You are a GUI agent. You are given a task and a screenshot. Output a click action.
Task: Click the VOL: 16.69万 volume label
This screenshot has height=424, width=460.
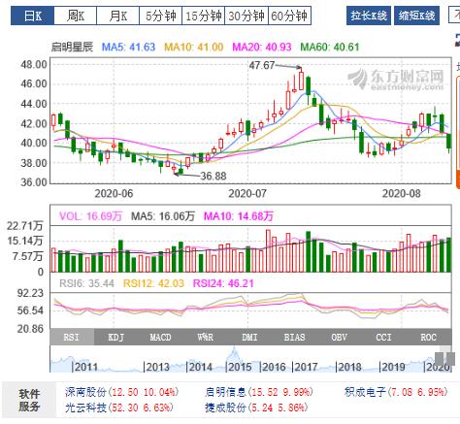tap(91, 216)
